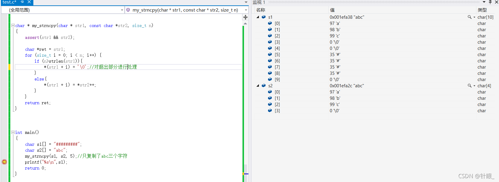
Task: Click the editor split-window handle icon
Action: point(245,17)
